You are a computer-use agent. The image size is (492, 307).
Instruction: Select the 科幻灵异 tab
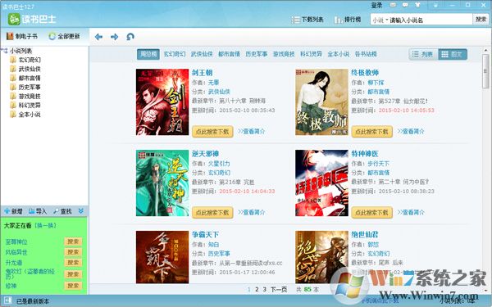pyautogui.click(x=312, y=54)
